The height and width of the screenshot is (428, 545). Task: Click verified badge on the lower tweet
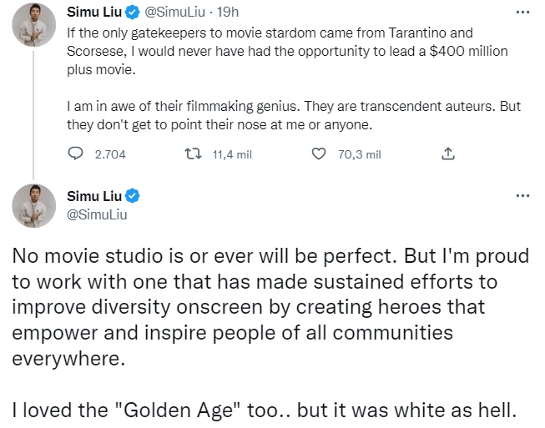(132, 197)
